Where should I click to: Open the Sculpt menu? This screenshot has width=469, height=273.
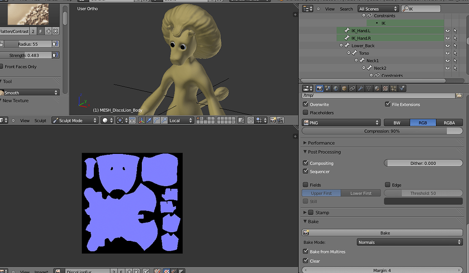[x=40, y=121]
